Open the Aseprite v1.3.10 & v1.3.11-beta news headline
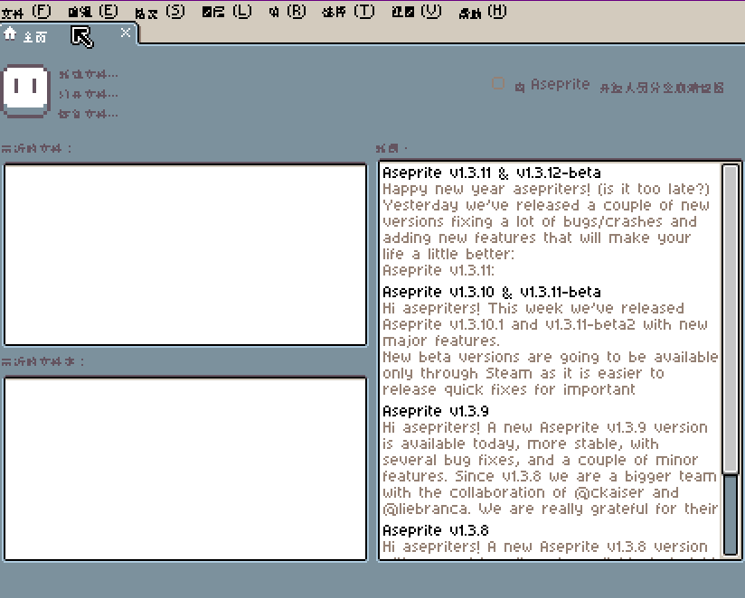 click(x=492, y=292)
